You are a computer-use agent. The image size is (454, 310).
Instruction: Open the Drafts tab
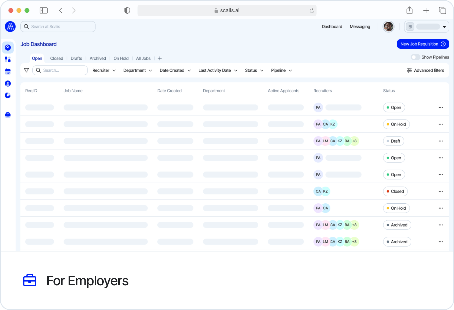pos(76,58)
